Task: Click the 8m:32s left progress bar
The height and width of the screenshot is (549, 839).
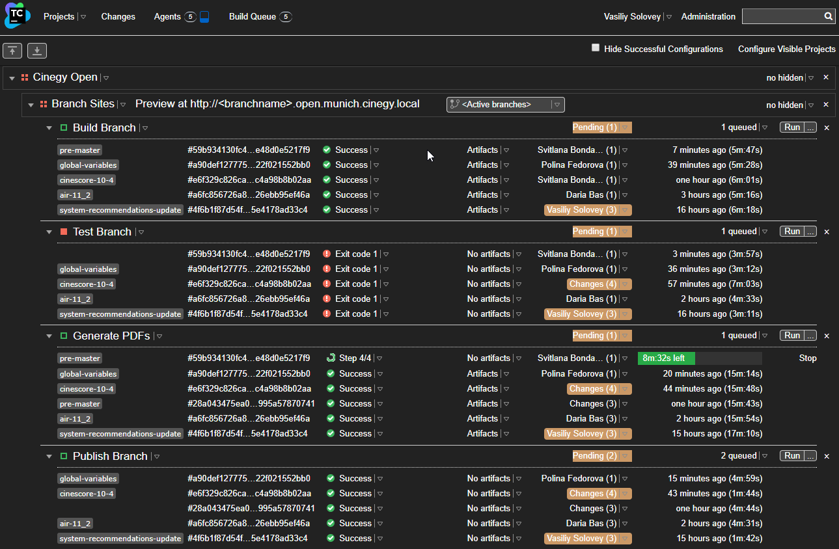Action: click(699, 358)
